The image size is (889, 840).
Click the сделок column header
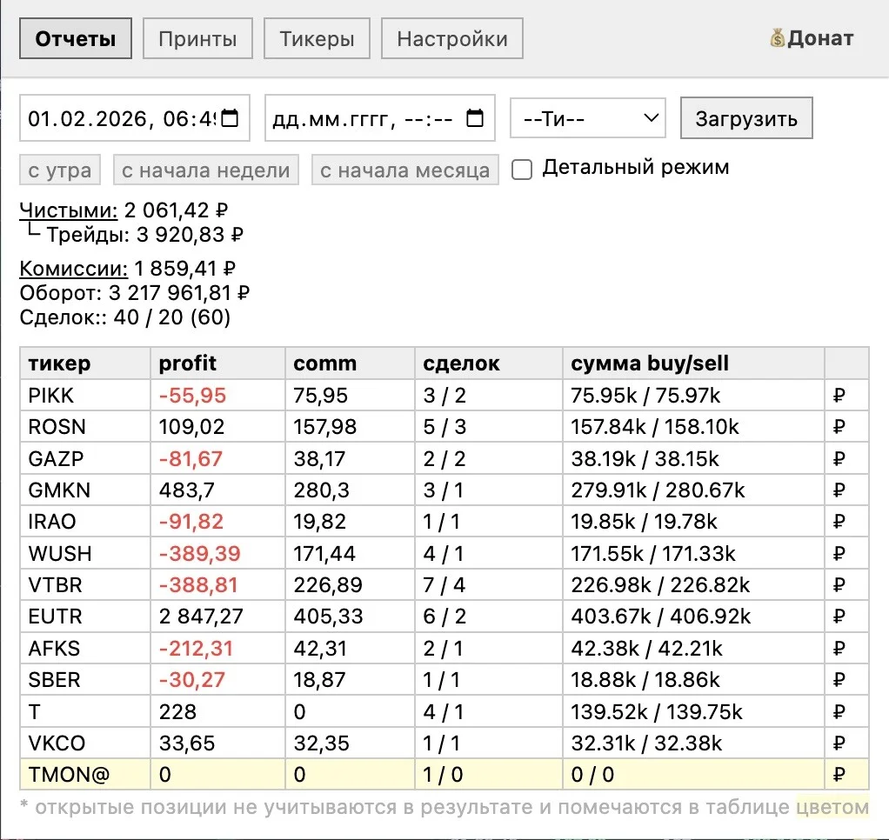[x=489, y=363]
